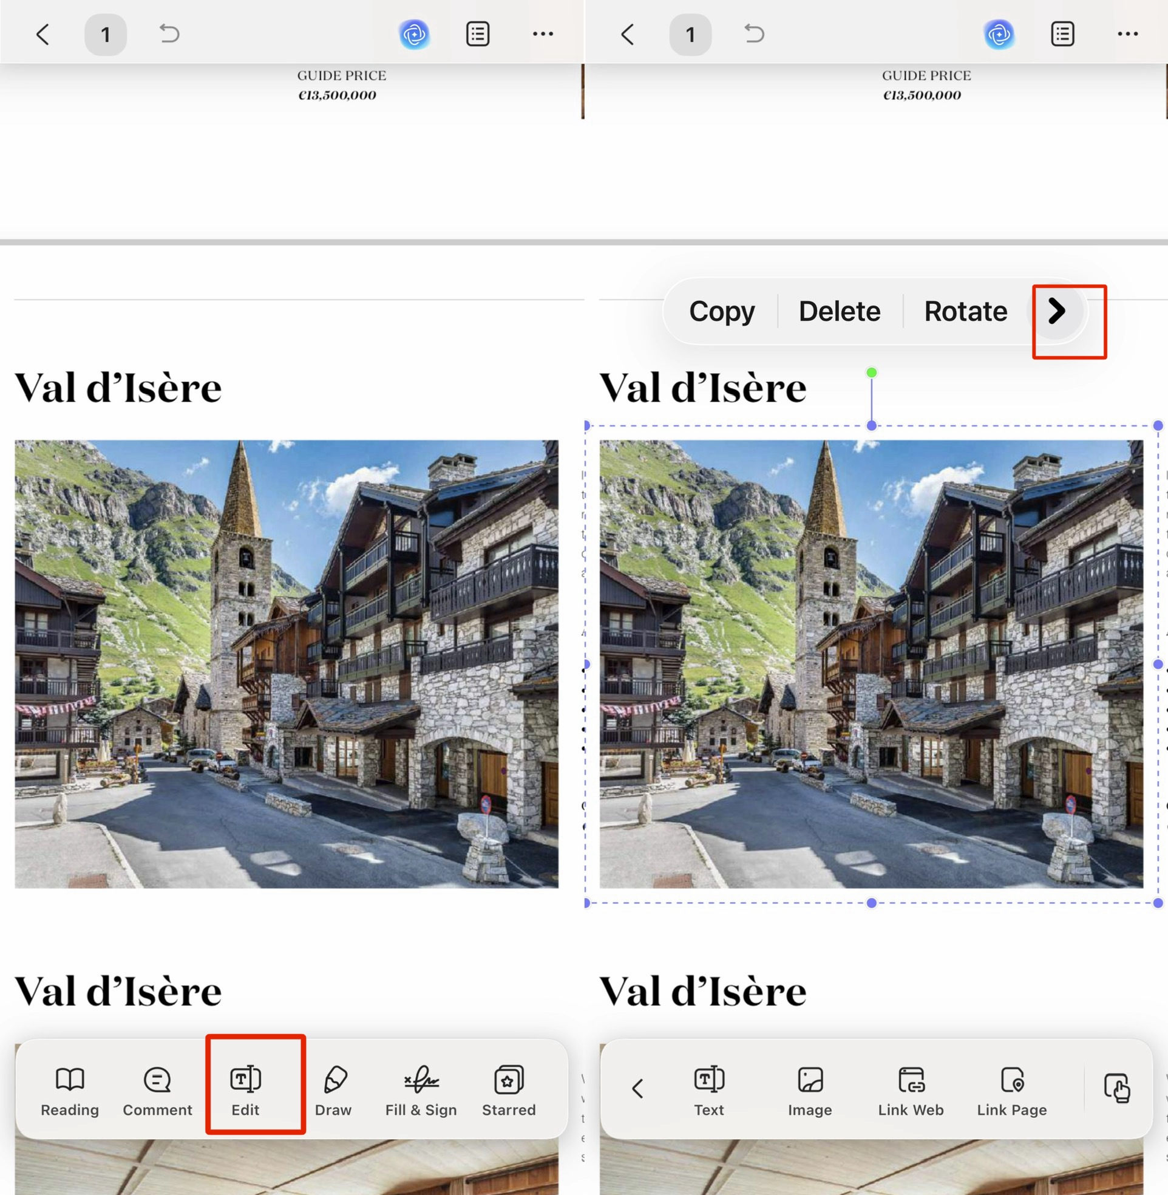
Task: Tap first Val d'Isère heading in left screen
Action: (118, 388)
